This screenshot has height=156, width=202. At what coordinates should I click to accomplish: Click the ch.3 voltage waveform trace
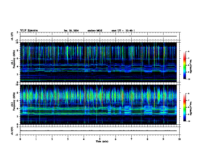pyautogui.click(x=98, y=131)
